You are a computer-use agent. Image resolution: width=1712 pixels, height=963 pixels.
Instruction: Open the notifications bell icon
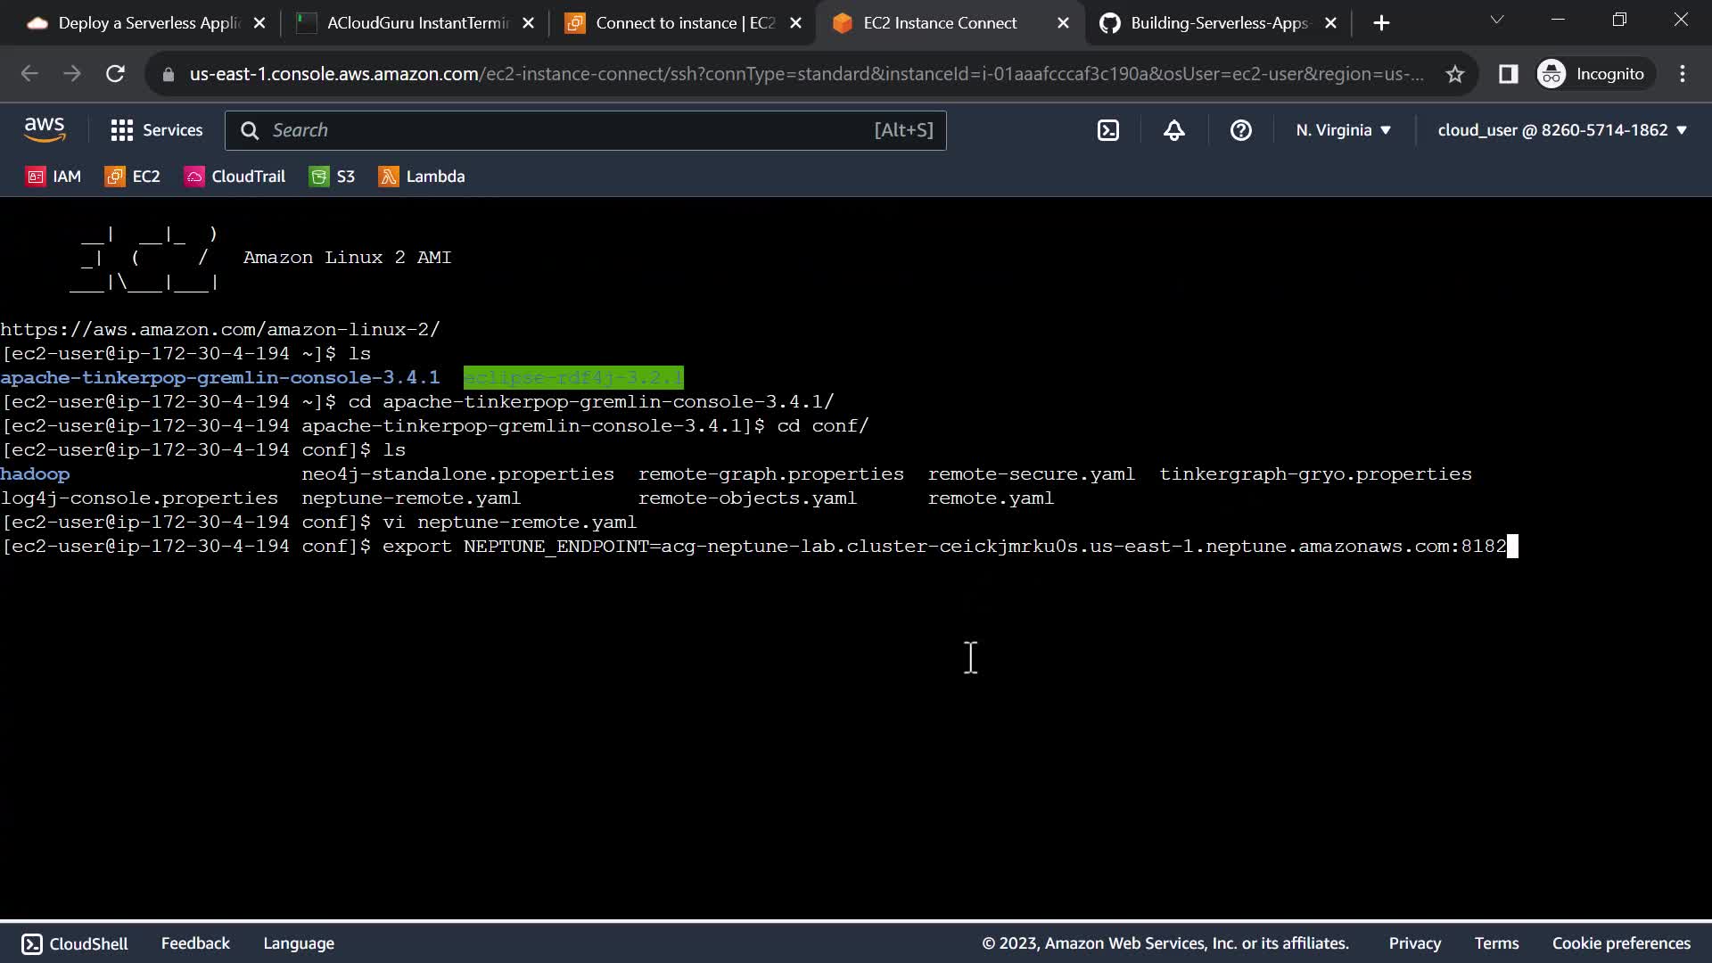coord(1174,130)
